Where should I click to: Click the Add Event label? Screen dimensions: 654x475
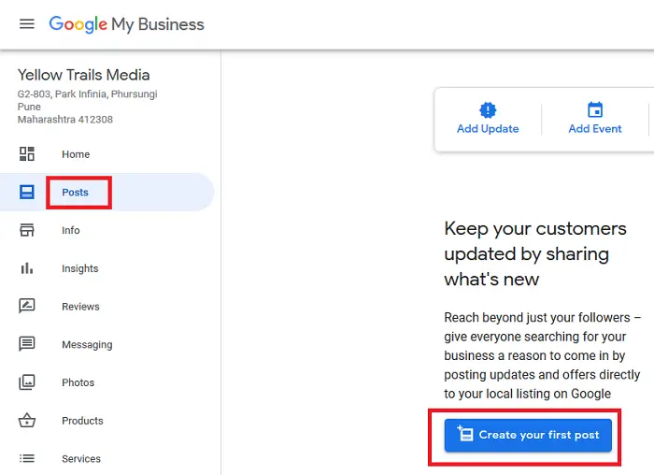595,128
